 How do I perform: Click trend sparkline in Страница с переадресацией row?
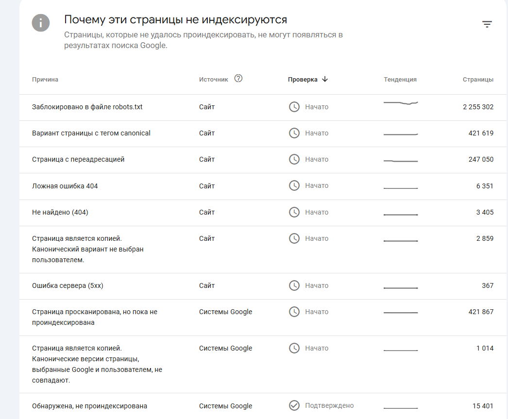click(x=401, y=160)
